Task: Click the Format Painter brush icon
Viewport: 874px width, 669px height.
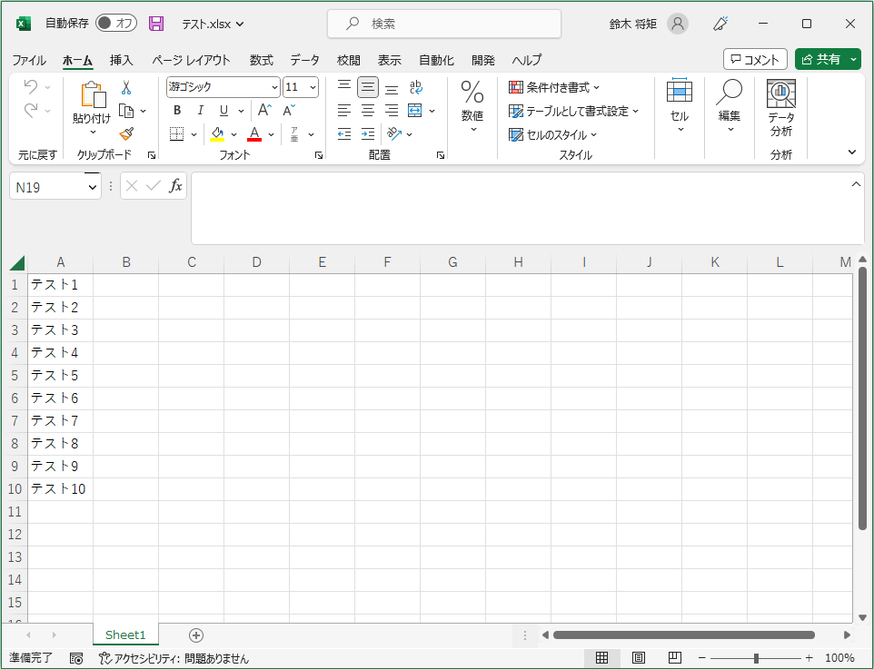Action: [126, 133]
